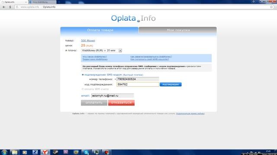Focus the confirmation code field 594762

point(138,84)
